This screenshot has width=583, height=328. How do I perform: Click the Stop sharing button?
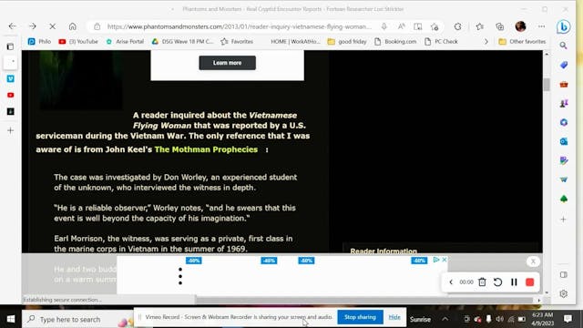[360, 317]
